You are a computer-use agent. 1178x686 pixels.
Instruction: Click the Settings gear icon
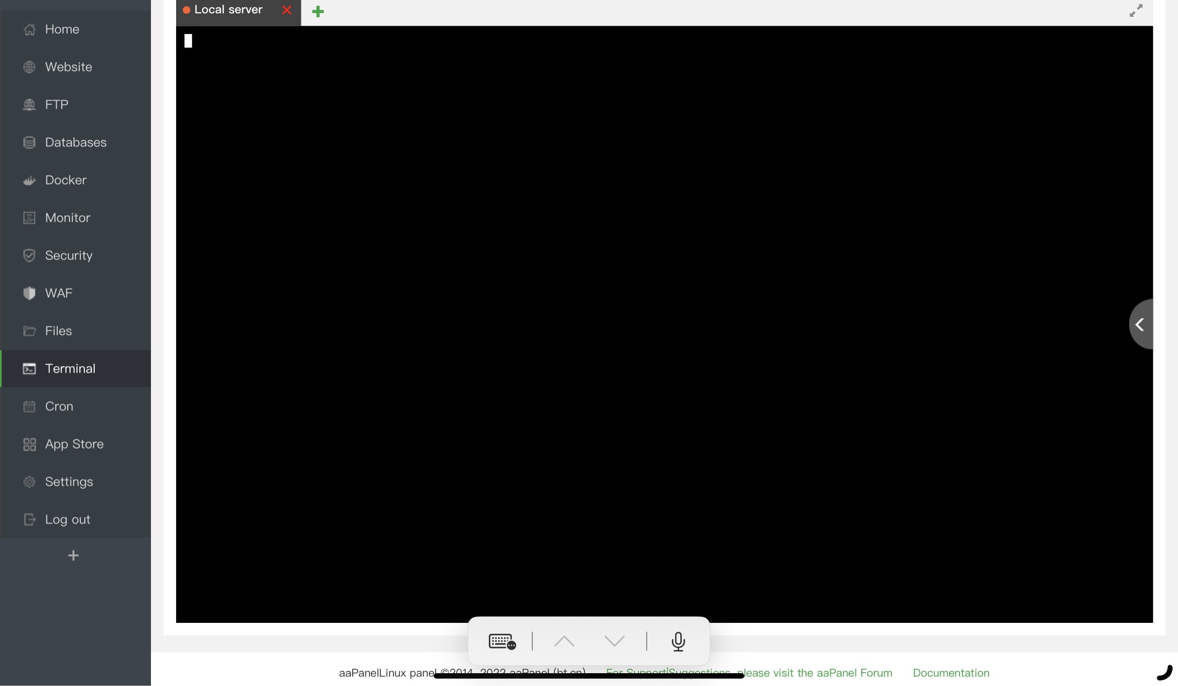(30, 482)
